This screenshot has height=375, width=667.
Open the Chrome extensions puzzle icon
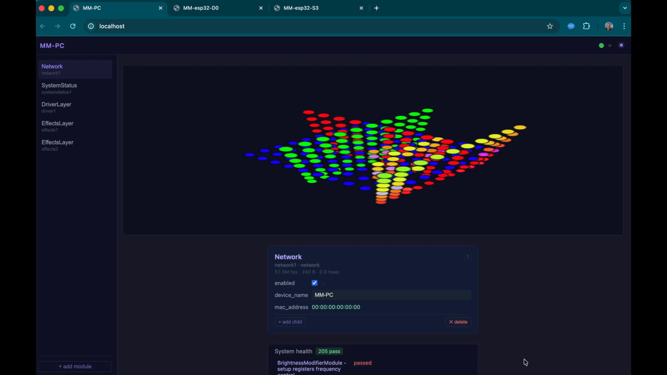[586, 26]
